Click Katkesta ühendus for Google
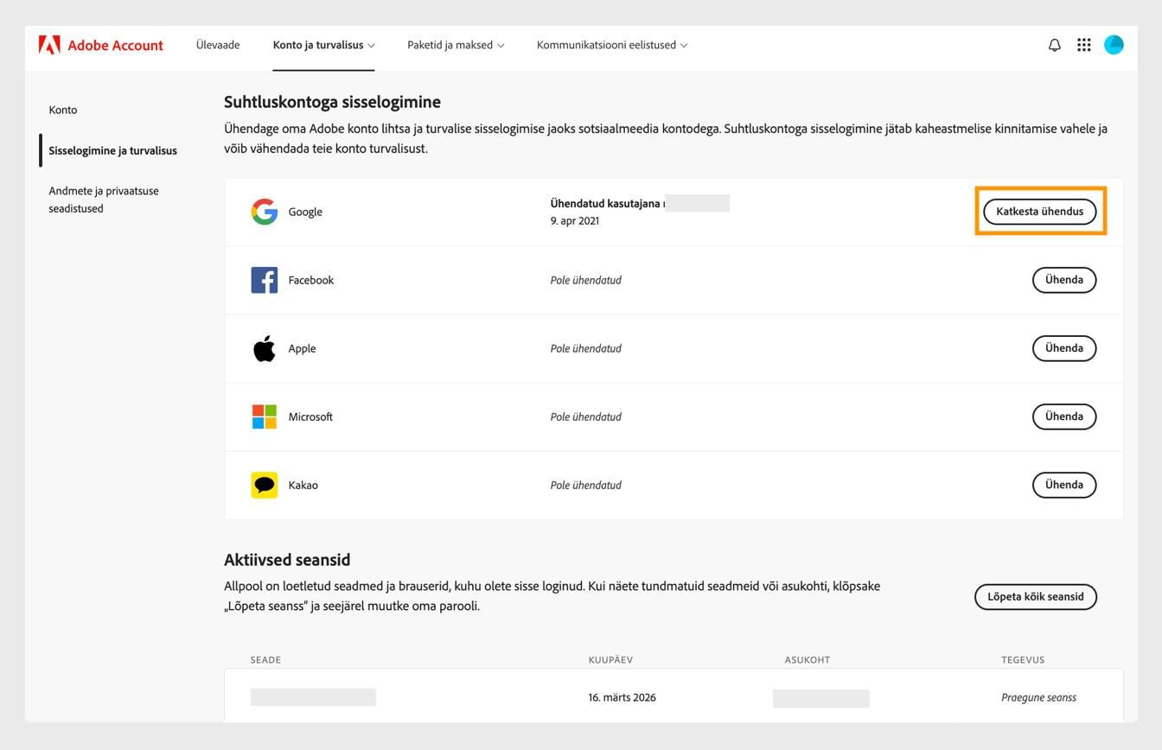Image resolution: width=1162 pixels, height=750 pixels. point(1039,211)
